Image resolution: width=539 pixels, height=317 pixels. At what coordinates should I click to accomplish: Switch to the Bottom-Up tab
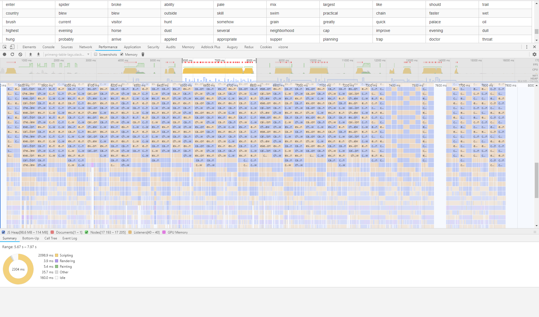tap(30, 238)
